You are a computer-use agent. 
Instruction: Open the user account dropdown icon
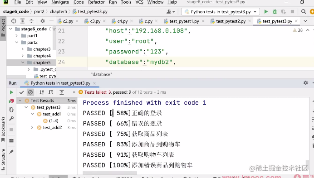pyautogui.click(x=171, y=12)
